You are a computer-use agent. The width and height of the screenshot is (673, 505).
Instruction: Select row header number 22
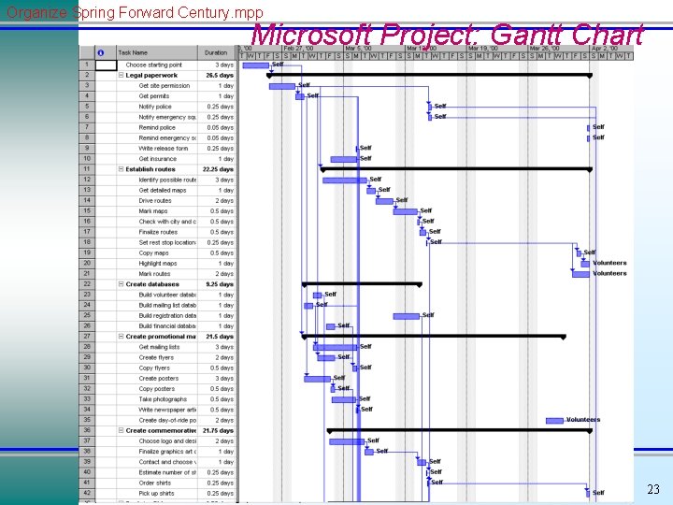tap(87, 284)
